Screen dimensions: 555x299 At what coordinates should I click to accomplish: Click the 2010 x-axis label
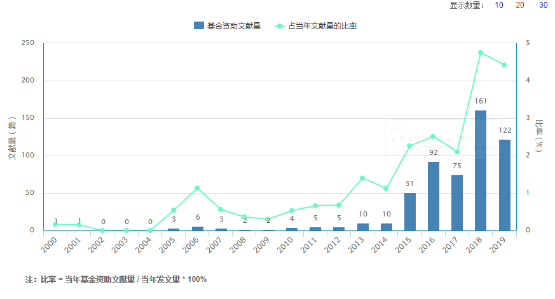coord(285,245)
